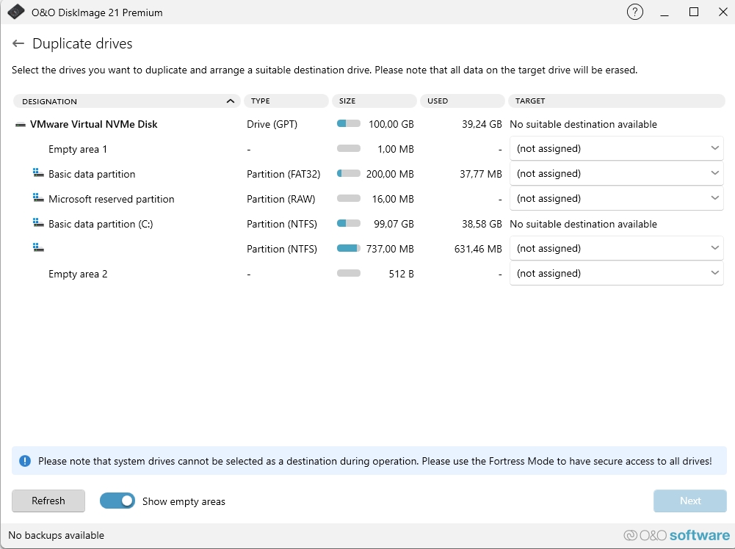Click the O&O DiskImage app logo icon
This screenshot has height=549, width=735.
click(x=16, y=12)
